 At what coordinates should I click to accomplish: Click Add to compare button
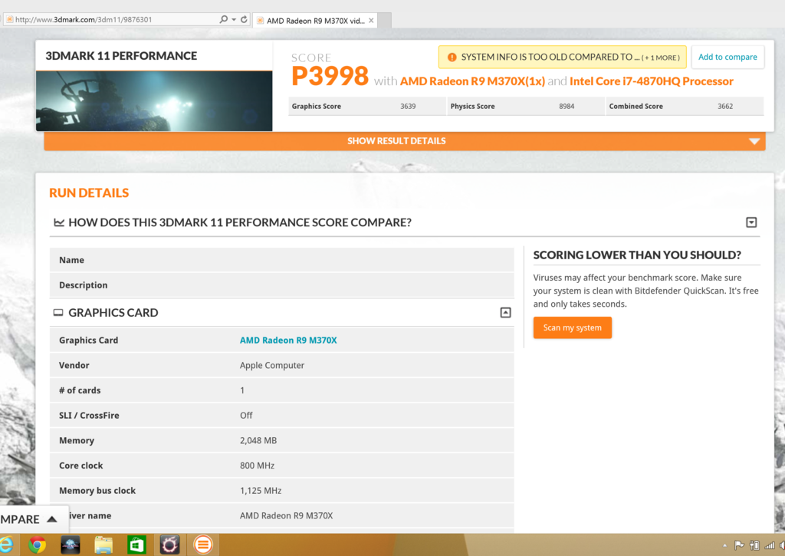[x=728, y=57]
